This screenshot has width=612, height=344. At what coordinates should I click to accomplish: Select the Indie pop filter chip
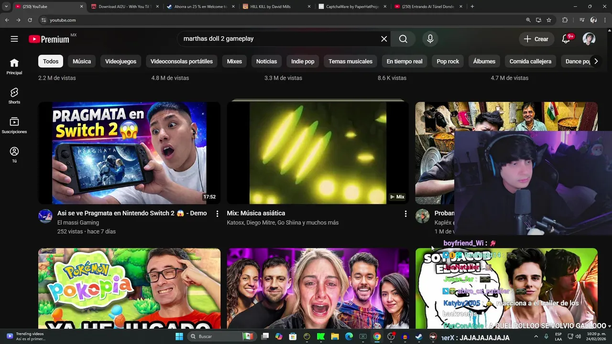[303, 61]
